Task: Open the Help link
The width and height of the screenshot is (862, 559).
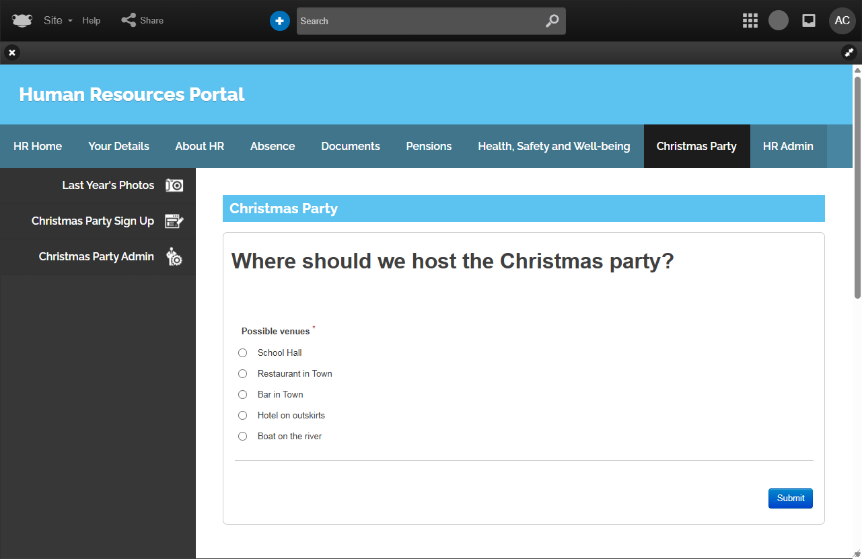Action: (x=92, y=21)
